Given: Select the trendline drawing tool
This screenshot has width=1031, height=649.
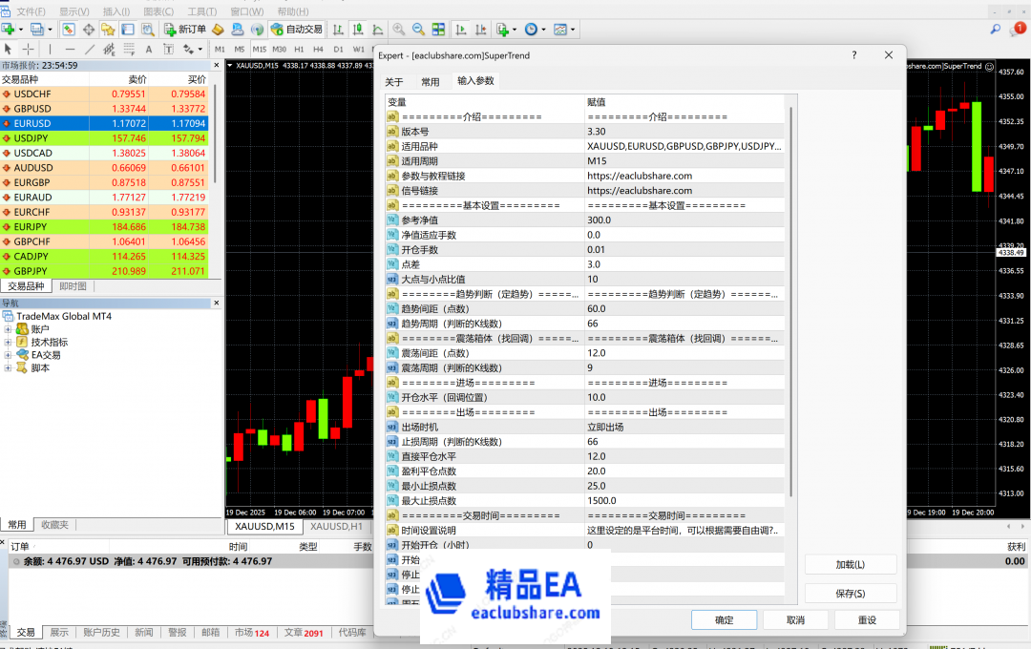Looking at the screenshot, I should coord(90,49).
